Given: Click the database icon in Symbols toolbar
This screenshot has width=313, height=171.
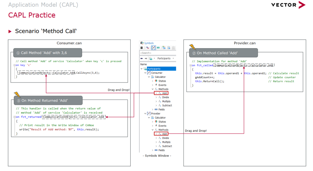Looking at the screenshot, I should point(141,48).
